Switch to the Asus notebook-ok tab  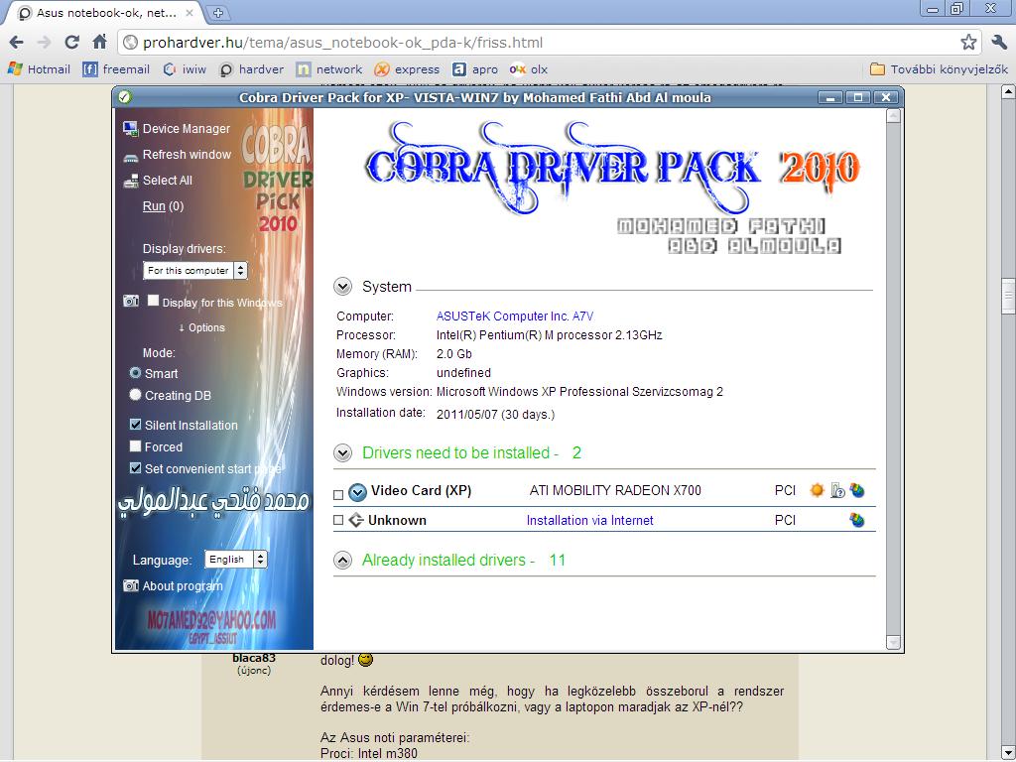pos(103,13)
